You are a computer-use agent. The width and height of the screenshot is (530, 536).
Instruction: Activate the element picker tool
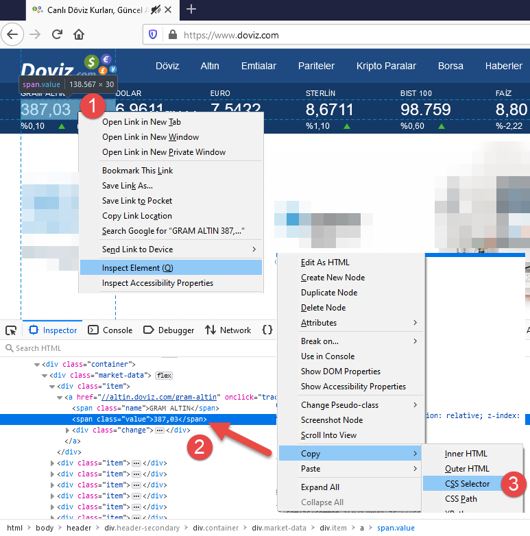[11, 330]
